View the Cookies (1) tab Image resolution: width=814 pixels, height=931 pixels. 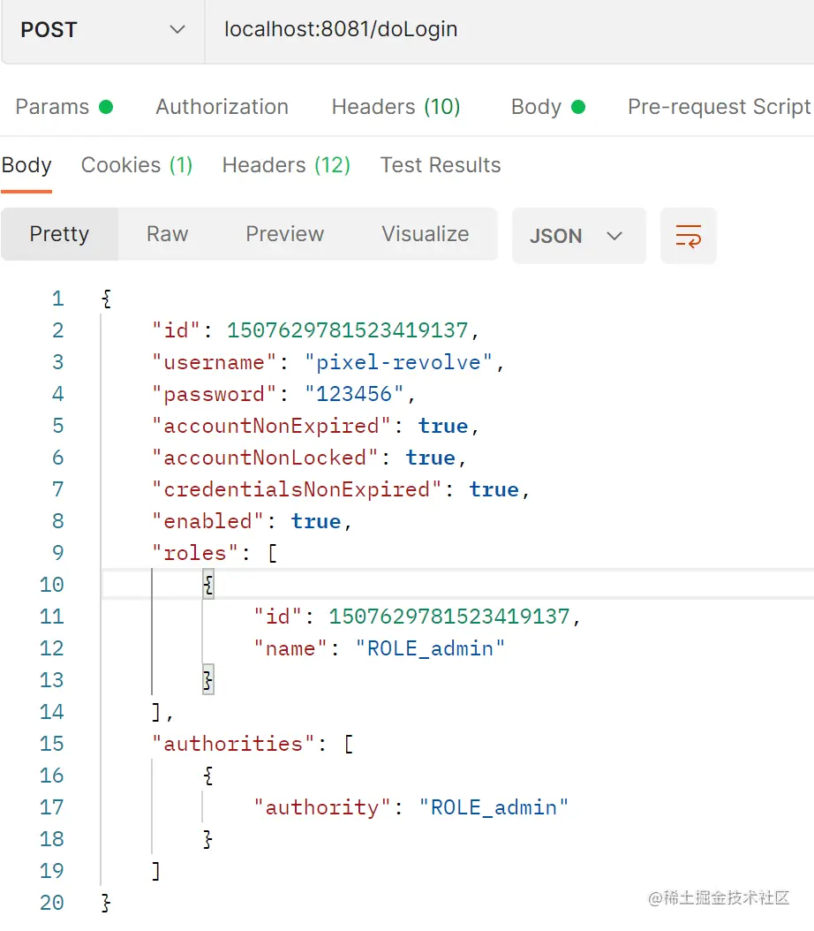click(x=137, y=165)
